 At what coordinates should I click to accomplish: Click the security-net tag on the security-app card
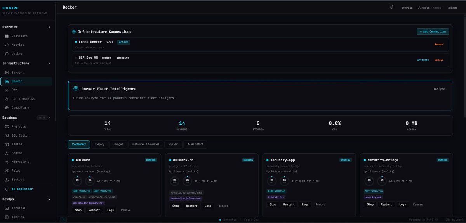pyautogui.click(x=275, y=197)
